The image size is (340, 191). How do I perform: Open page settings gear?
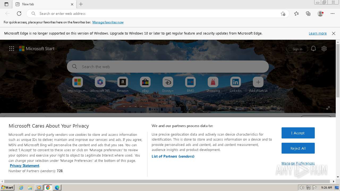324,49
